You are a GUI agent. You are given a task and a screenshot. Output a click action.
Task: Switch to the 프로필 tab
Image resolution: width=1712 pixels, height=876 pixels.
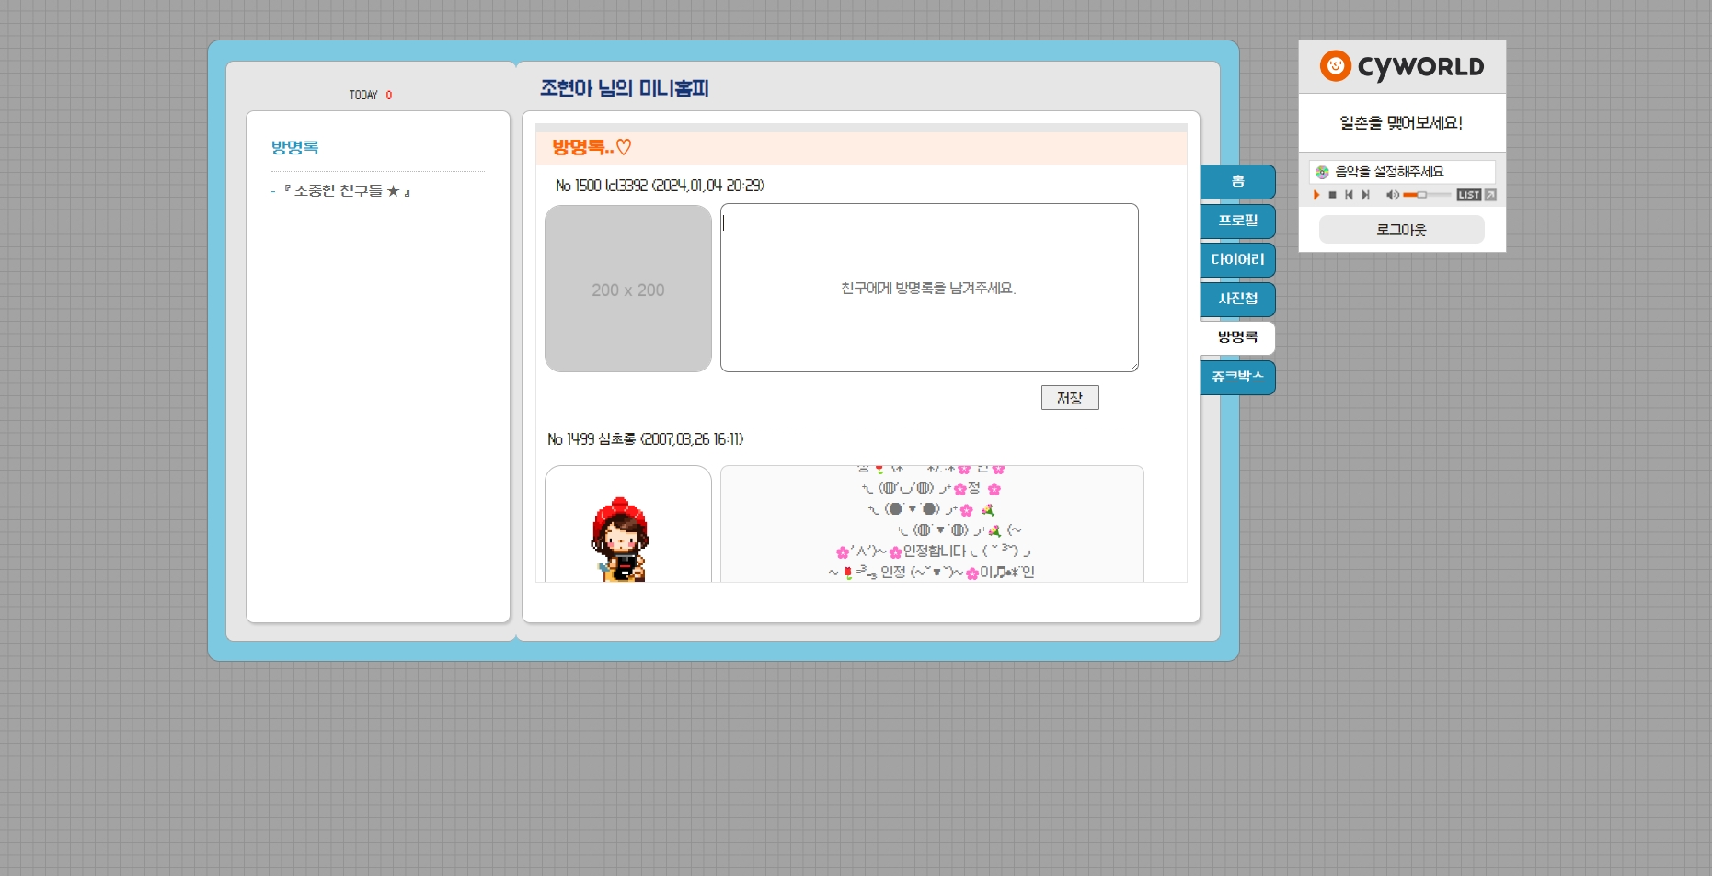click(1237, 222)
